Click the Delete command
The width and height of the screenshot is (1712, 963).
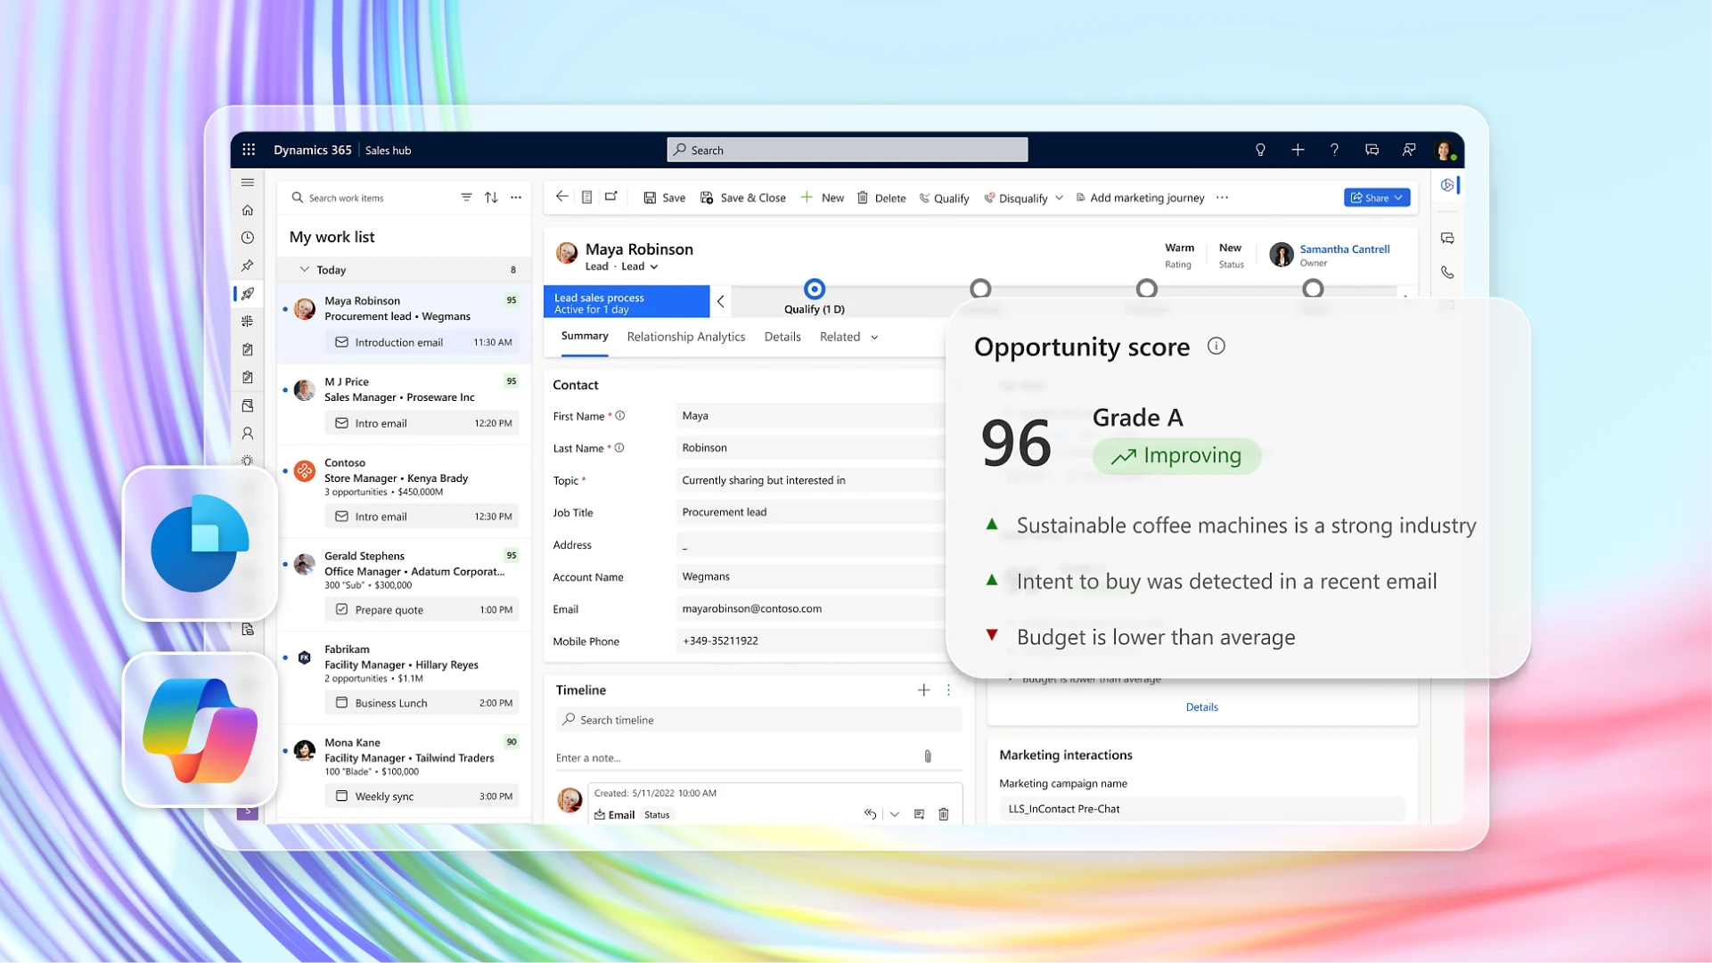pos(881,198)
